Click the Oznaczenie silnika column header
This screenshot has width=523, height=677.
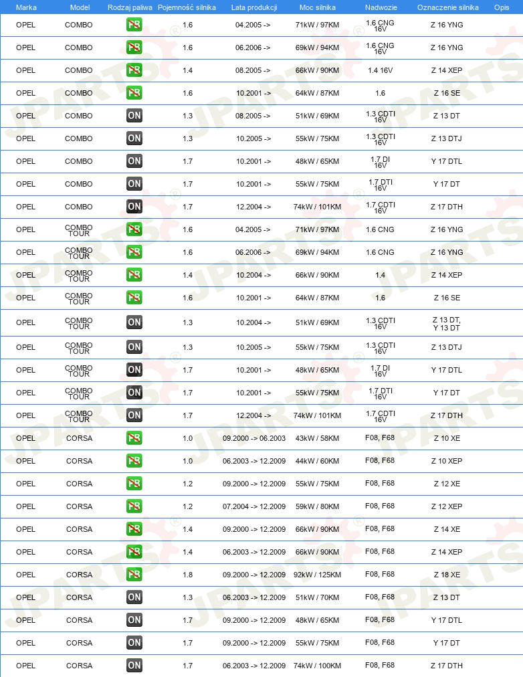click(448, 7)
